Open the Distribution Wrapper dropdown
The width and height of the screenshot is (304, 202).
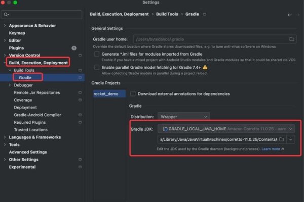(183, 117)
